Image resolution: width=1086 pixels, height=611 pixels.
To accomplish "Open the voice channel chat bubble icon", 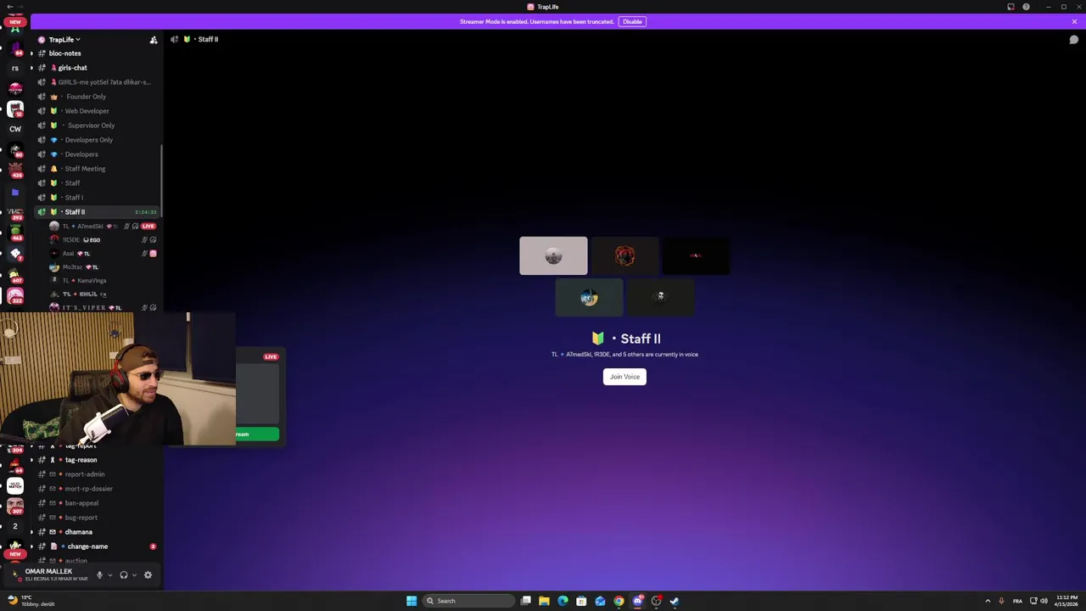I will click(1073, 40).
